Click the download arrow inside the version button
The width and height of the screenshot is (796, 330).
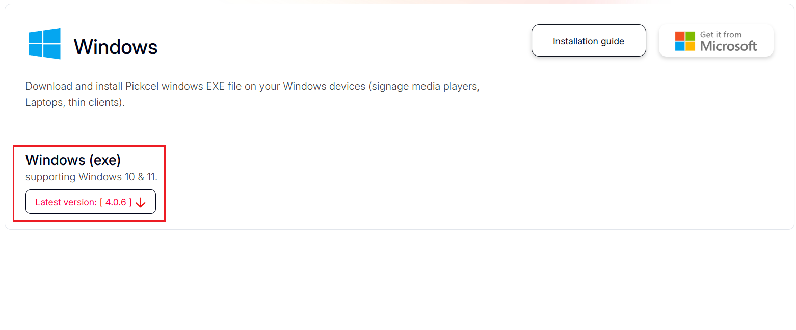point(140,202)
